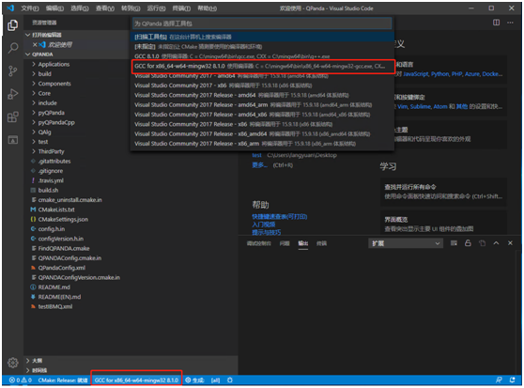The image size is (524, 388).
Task: Collapse the QPANDA folder section
Action: pyautogui.click(x=28, y=54)
